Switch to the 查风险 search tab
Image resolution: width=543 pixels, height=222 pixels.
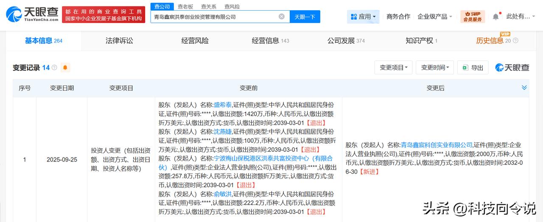232,6
